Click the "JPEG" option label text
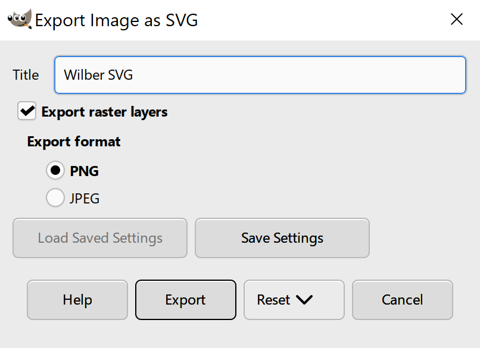Screen dimensions: 480x348 pos(85,199)
